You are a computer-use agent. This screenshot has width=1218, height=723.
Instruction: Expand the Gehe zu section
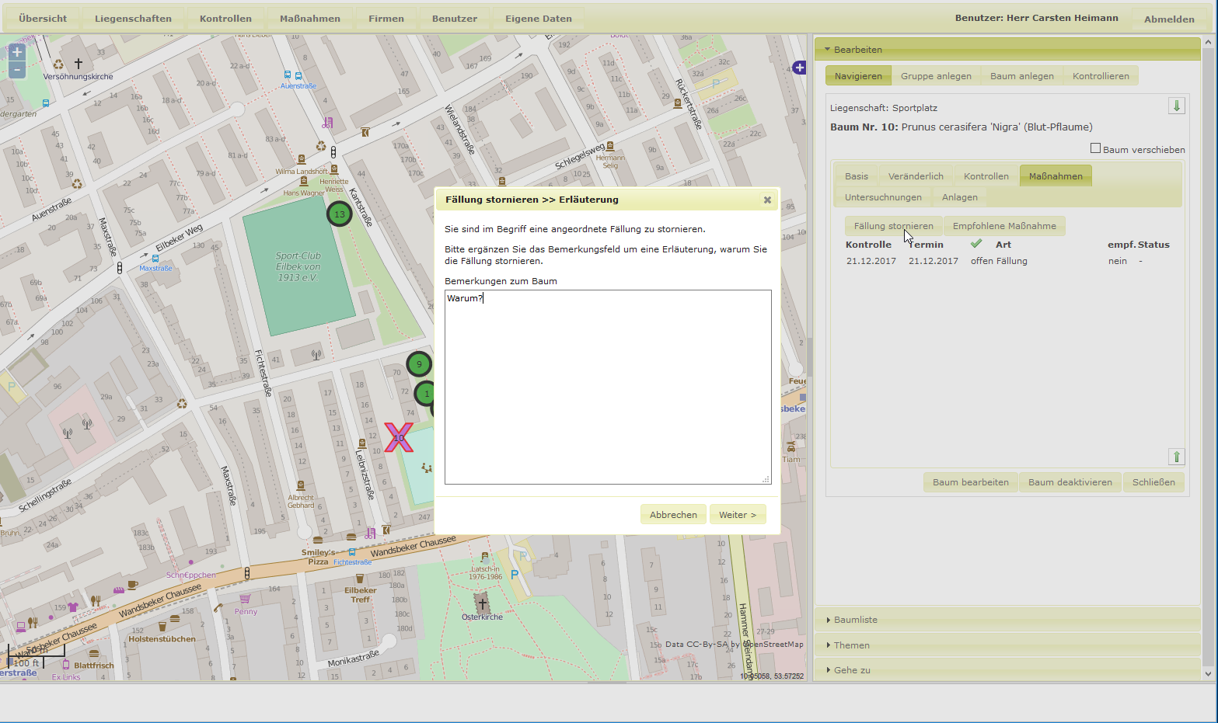point(852,670)
